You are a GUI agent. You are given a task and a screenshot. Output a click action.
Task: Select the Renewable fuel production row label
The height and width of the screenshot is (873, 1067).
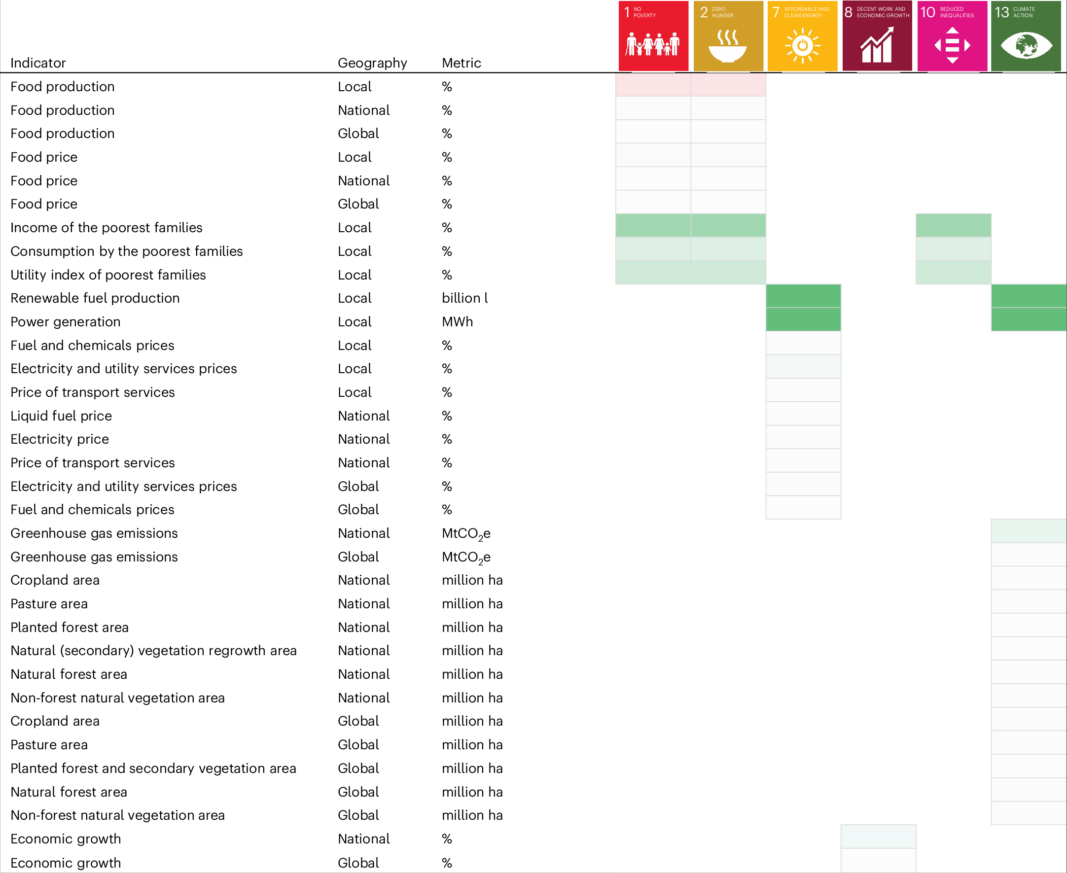click(95, 298)
